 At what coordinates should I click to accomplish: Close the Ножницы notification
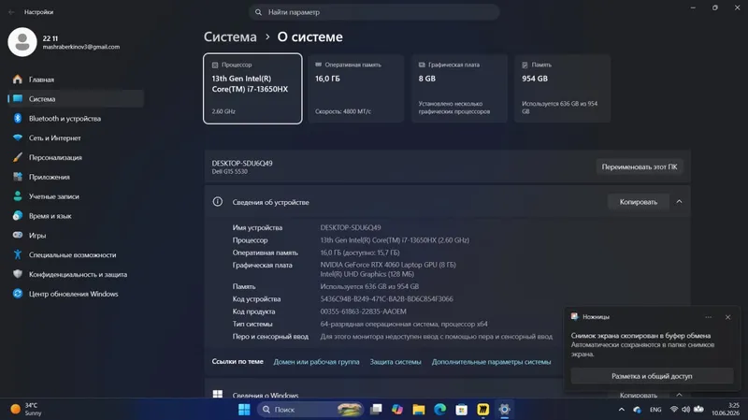(727, 317)
